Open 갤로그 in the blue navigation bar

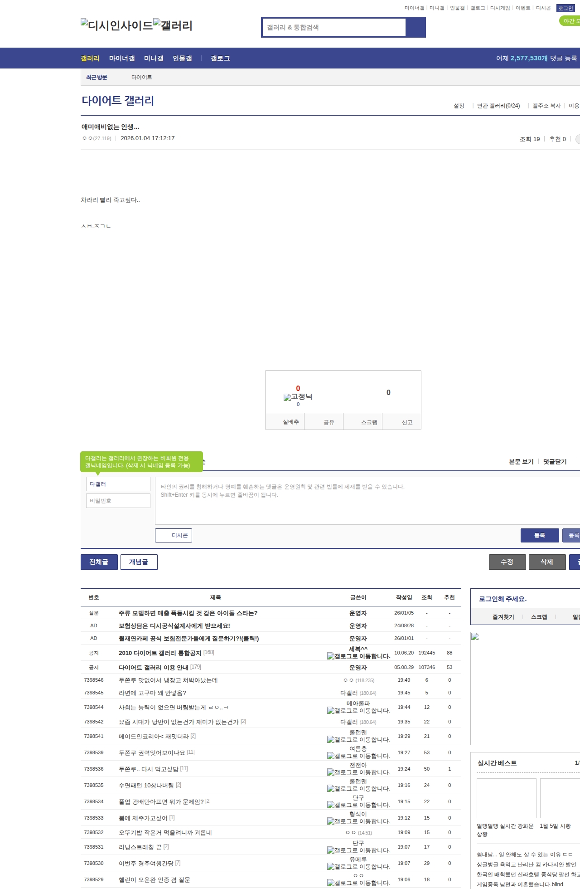tap(220, 59)
